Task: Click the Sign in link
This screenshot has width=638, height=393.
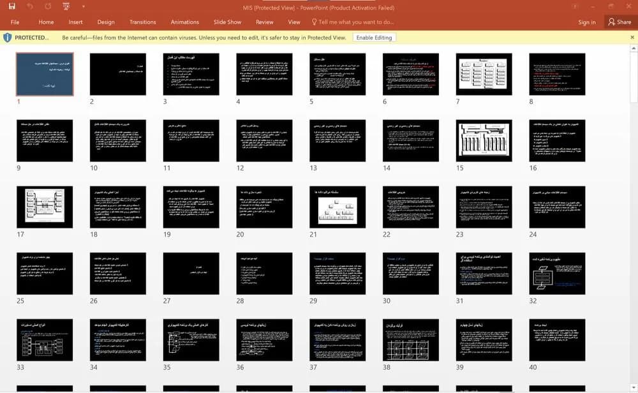Action: (587, 22)
